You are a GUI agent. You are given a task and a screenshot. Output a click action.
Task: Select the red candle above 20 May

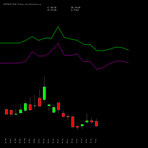click(7, 112)
